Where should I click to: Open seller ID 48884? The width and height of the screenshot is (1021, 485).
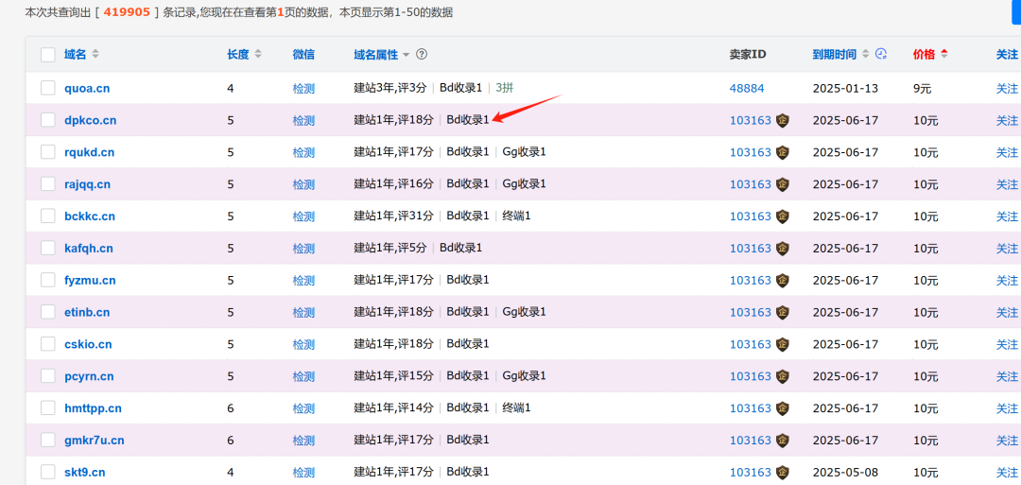[x=746, y=89]
